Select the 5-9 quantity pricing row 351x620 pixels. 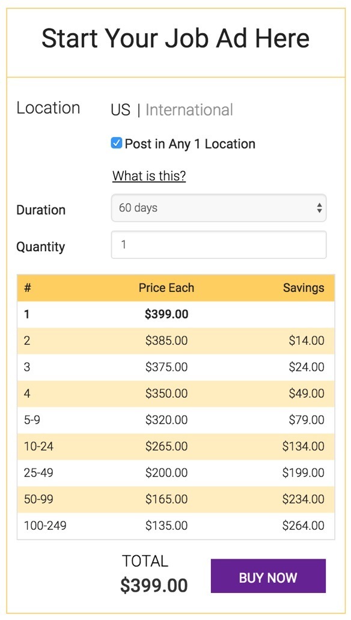click(175, 421)
